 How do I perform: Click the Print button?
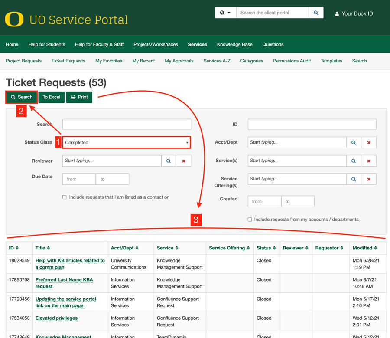click(x=79, y=97)
